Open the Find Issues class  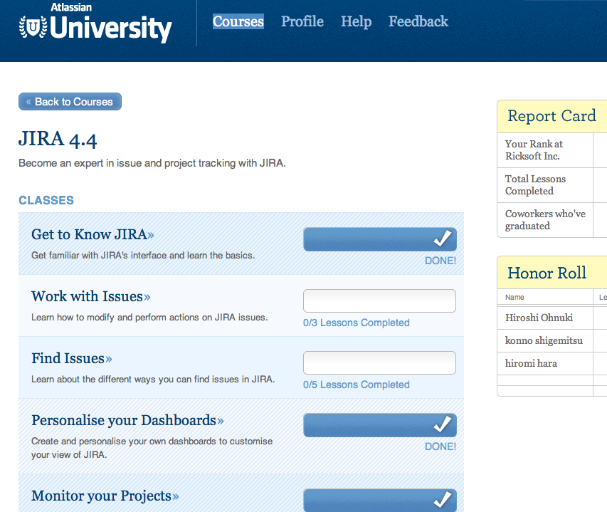(x=72, y=358)
